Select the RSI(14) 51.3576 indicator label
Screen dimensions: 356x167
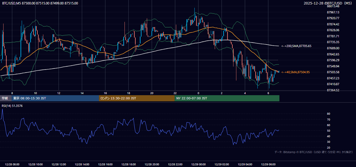pos(12,106)
